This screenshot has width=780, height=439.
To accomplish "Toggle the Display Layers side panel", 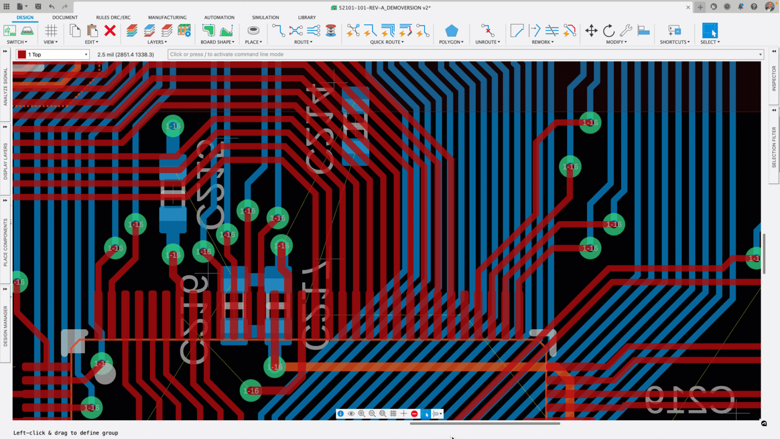I will click(6, 161).
